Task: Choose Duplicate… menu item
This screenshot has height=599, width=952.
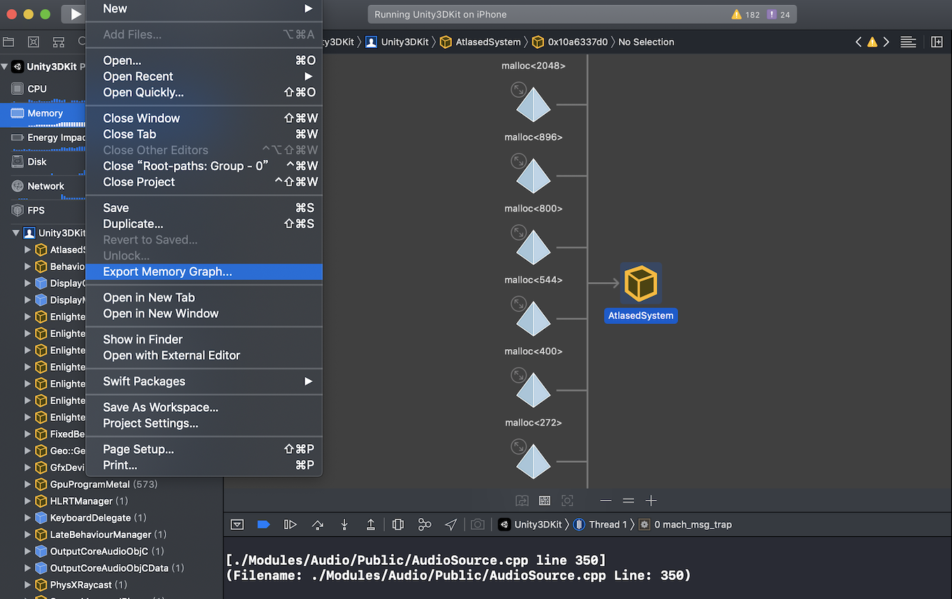Action: tap(204, 223)
